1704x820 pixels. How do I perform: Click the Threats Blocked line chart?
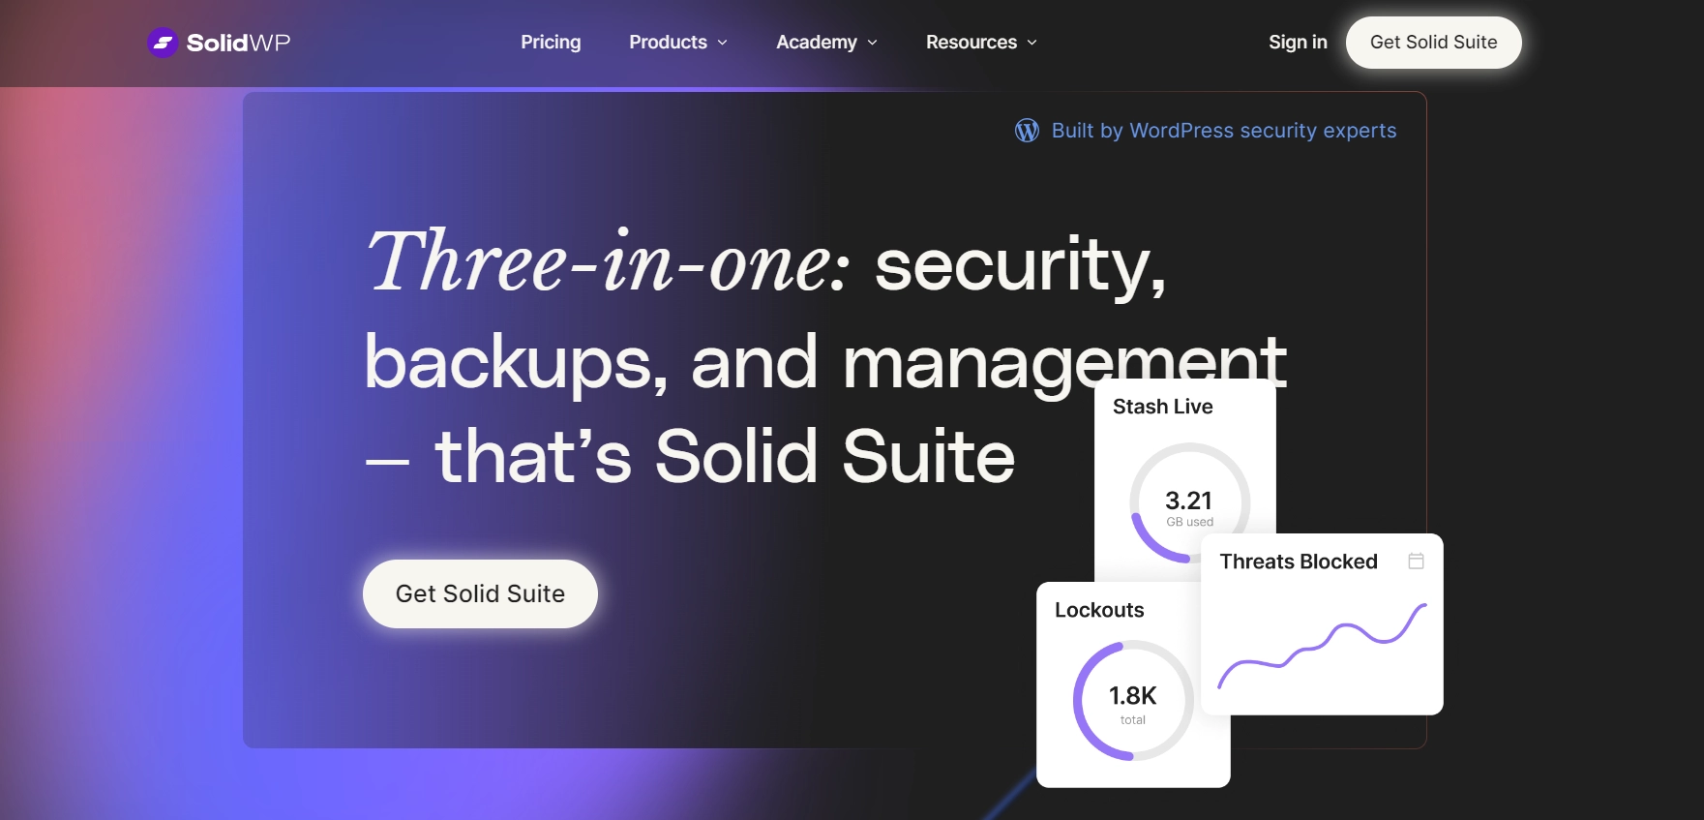coord(1322,646)
